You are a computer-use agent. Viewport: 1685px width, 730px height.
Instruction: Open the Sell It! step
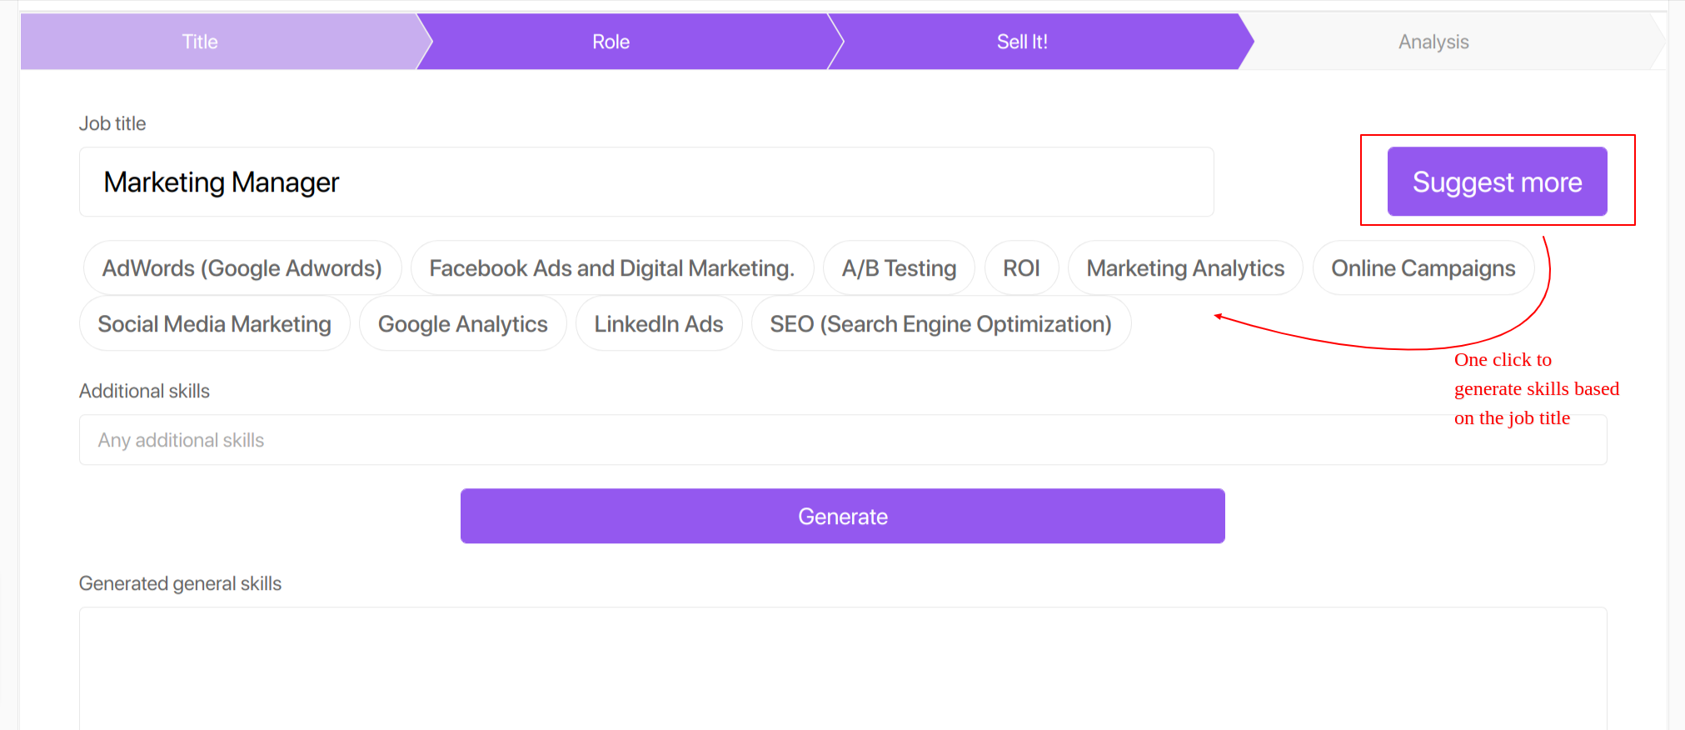[1022, 42]
